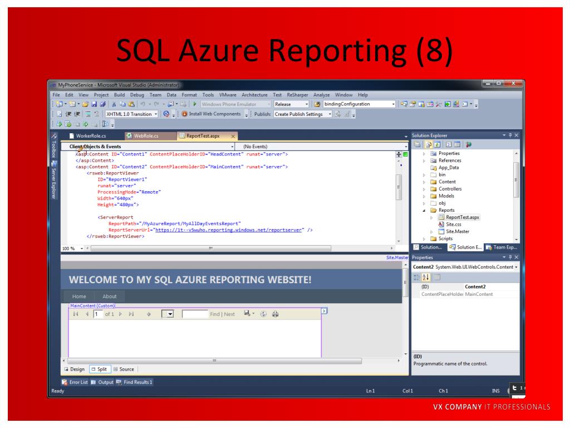Click the Cut scissors icon
This screenshot has width=570, height=428.
tap(114, 104)
